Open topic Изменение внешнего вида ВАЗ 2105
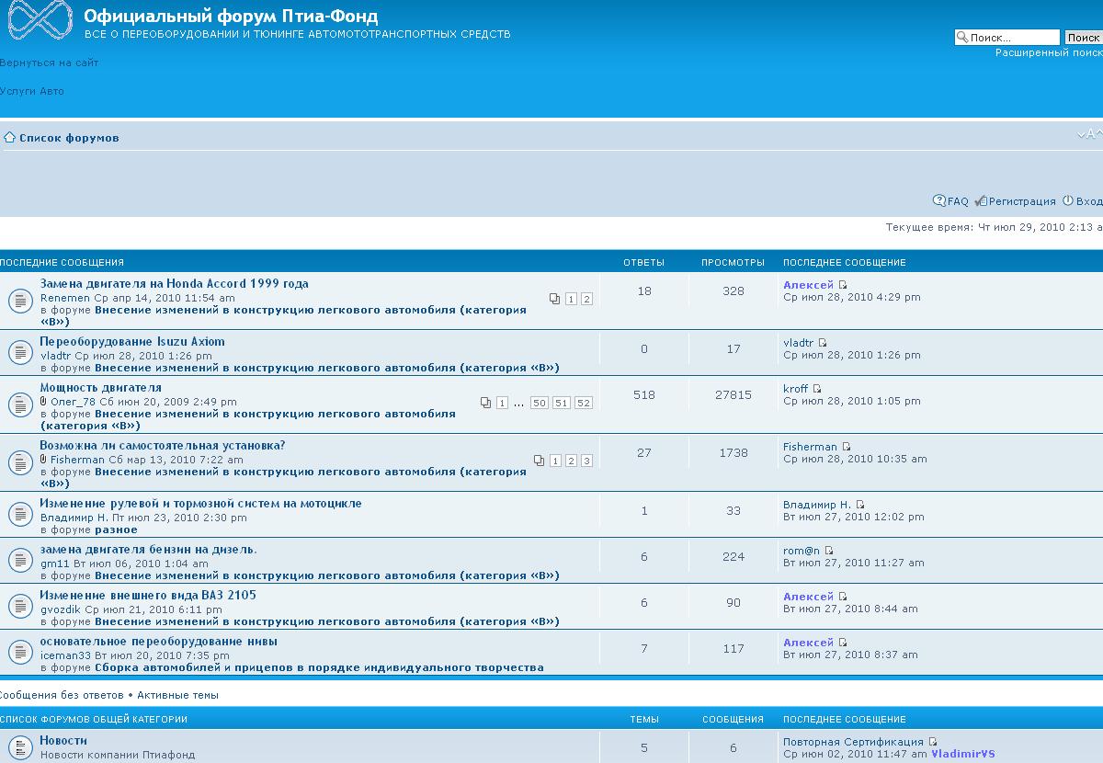1103x763 pixels. point(148,595)
